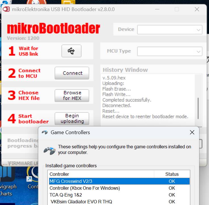Image resolution: width=209 pixels, height=205 pixels.
Task: Click the History Window scrollbar thumb
Action: 198,108
